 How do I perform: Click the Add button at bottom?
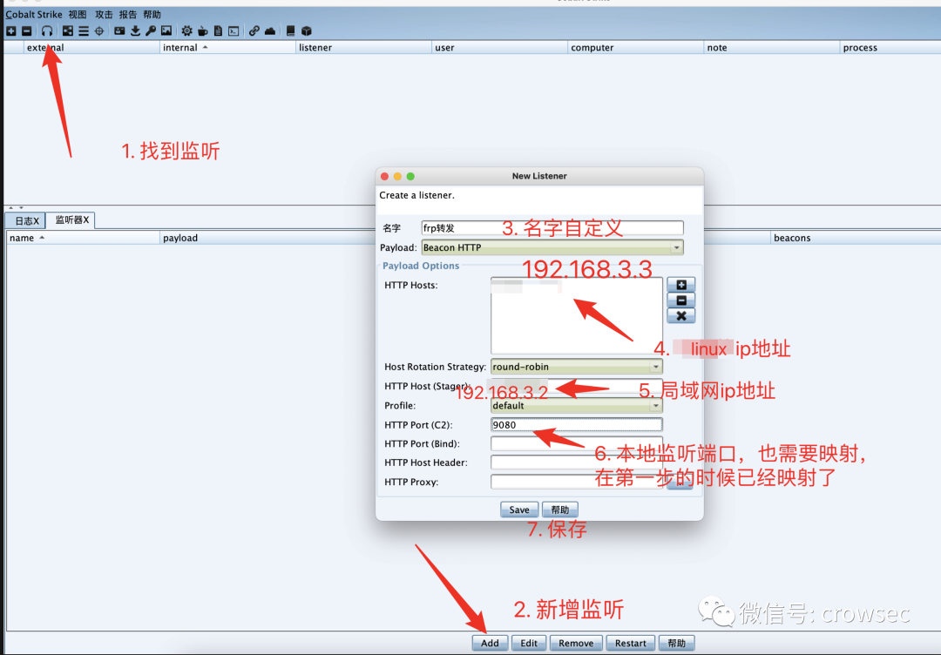[490, 643]
